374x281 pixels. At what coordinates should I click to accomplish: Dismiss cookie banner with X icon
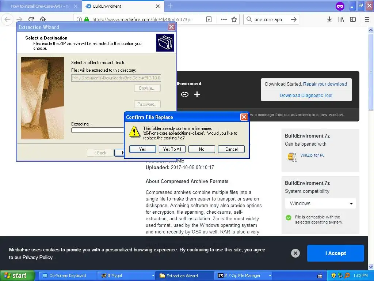tap(295, 253)
